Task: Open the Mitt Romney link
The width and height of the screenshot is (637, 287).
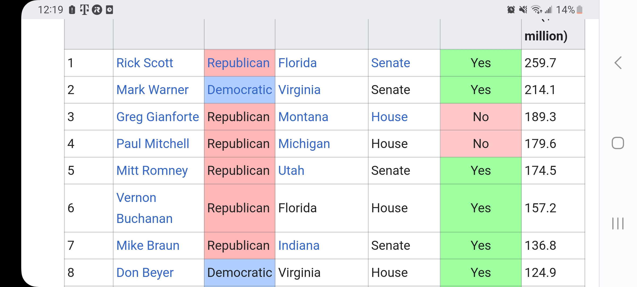Action: (x=152, y=171)
